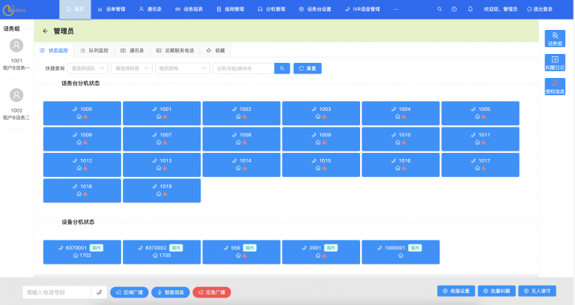Focus the 请输入电话号码 input field
Screen dimensions: 575x305
56,292
